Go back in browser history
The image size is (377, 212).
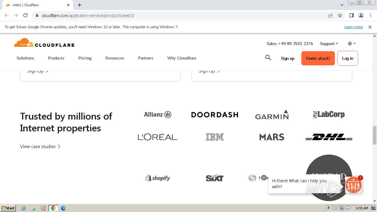pyautogui.click(x=6, y=15)
